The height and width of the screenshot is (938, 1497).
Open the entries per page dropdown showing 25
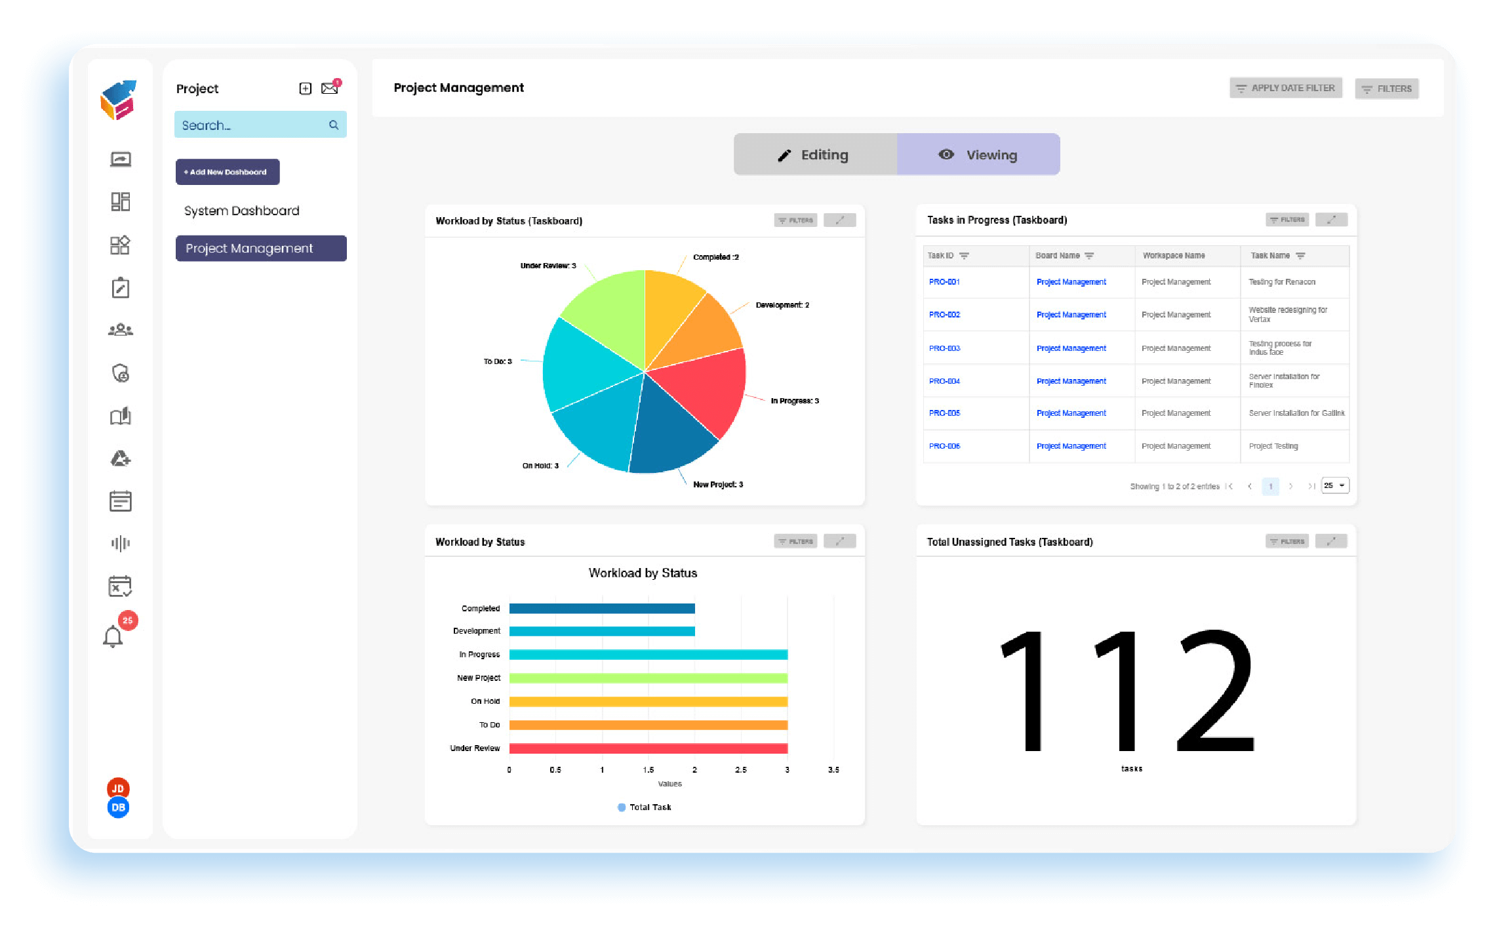[1334, 485]
